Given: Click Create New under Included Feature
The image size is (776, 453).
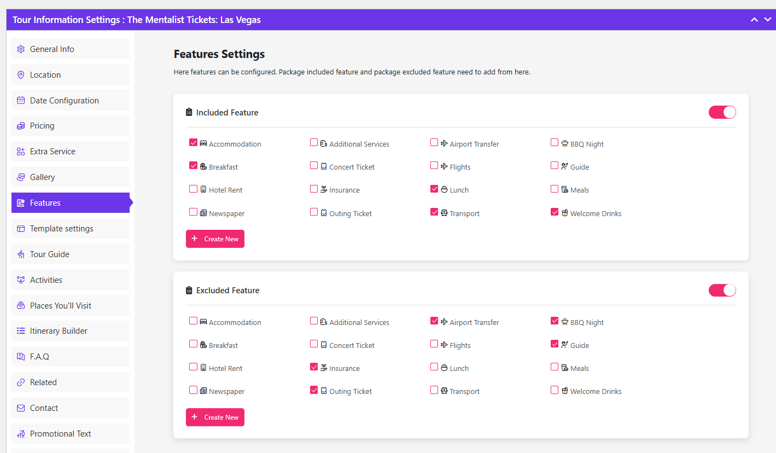Looking at the screenshot, I should 215,239.
